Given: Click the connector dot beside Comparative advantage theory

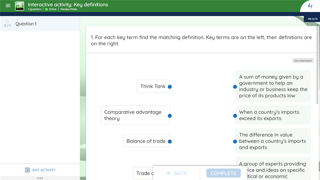Looking at the screenshot, I should tap(170, 116).
